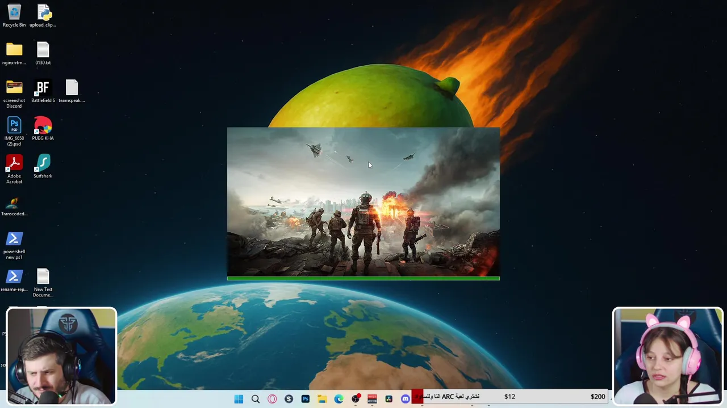
Task: Open DaVinci Resolve from the taskbar
Action: (388, 399)
